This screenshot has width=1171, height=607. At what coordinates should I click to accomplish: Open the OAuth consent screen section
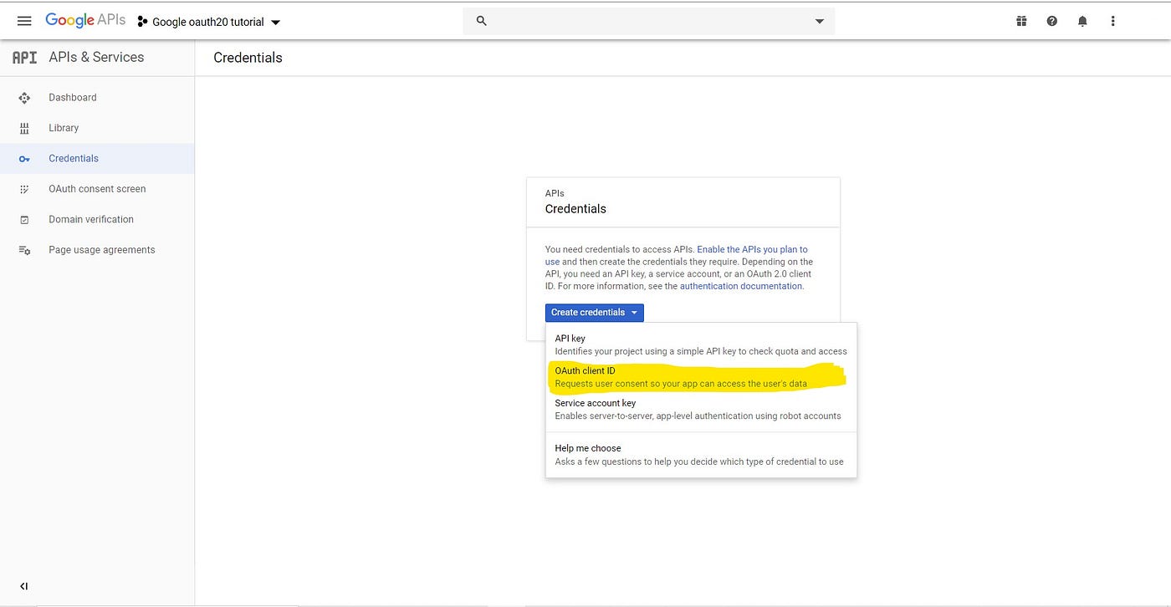tap(98, 188)
